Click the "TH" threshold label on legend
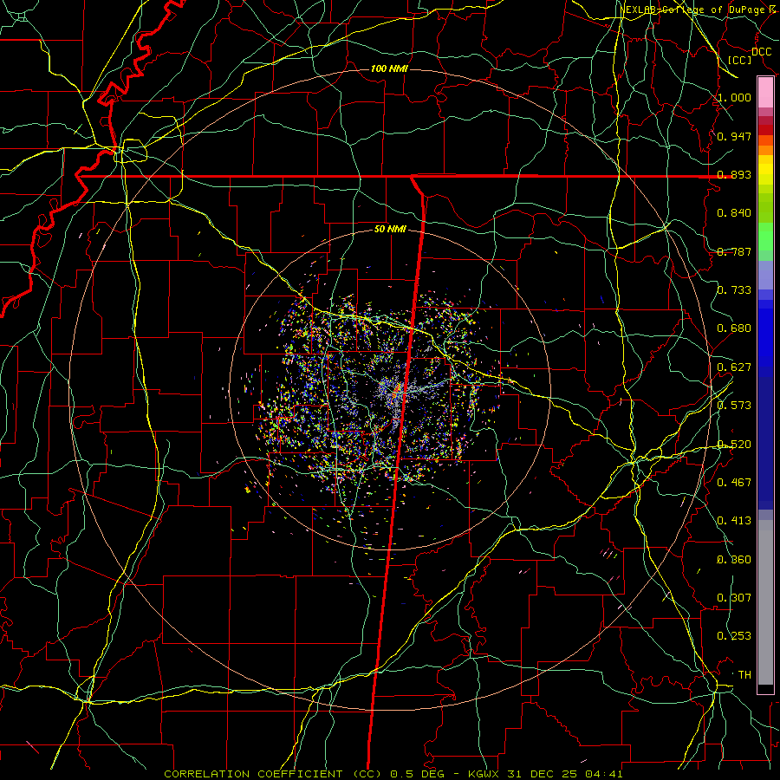 point(744,674)
